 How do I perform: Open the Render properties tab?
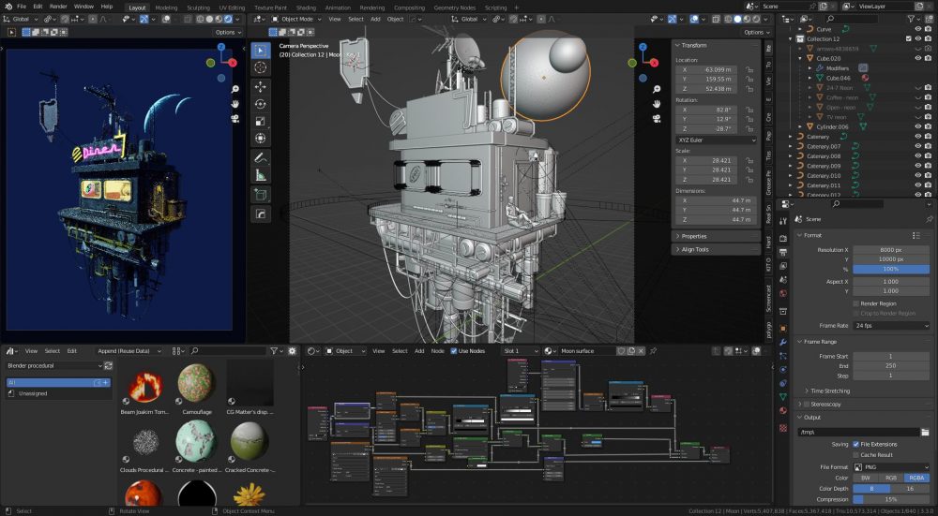pos(783,238)
